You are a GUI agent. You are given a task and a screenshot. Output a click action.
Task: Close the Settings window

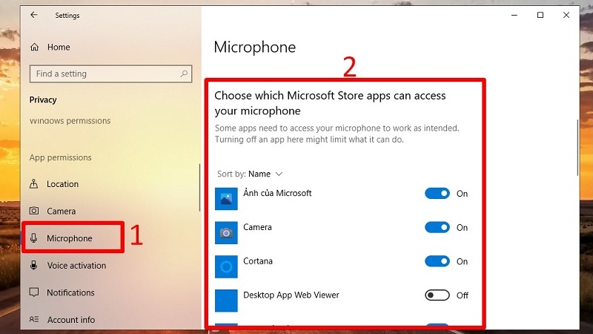[566, 15]
